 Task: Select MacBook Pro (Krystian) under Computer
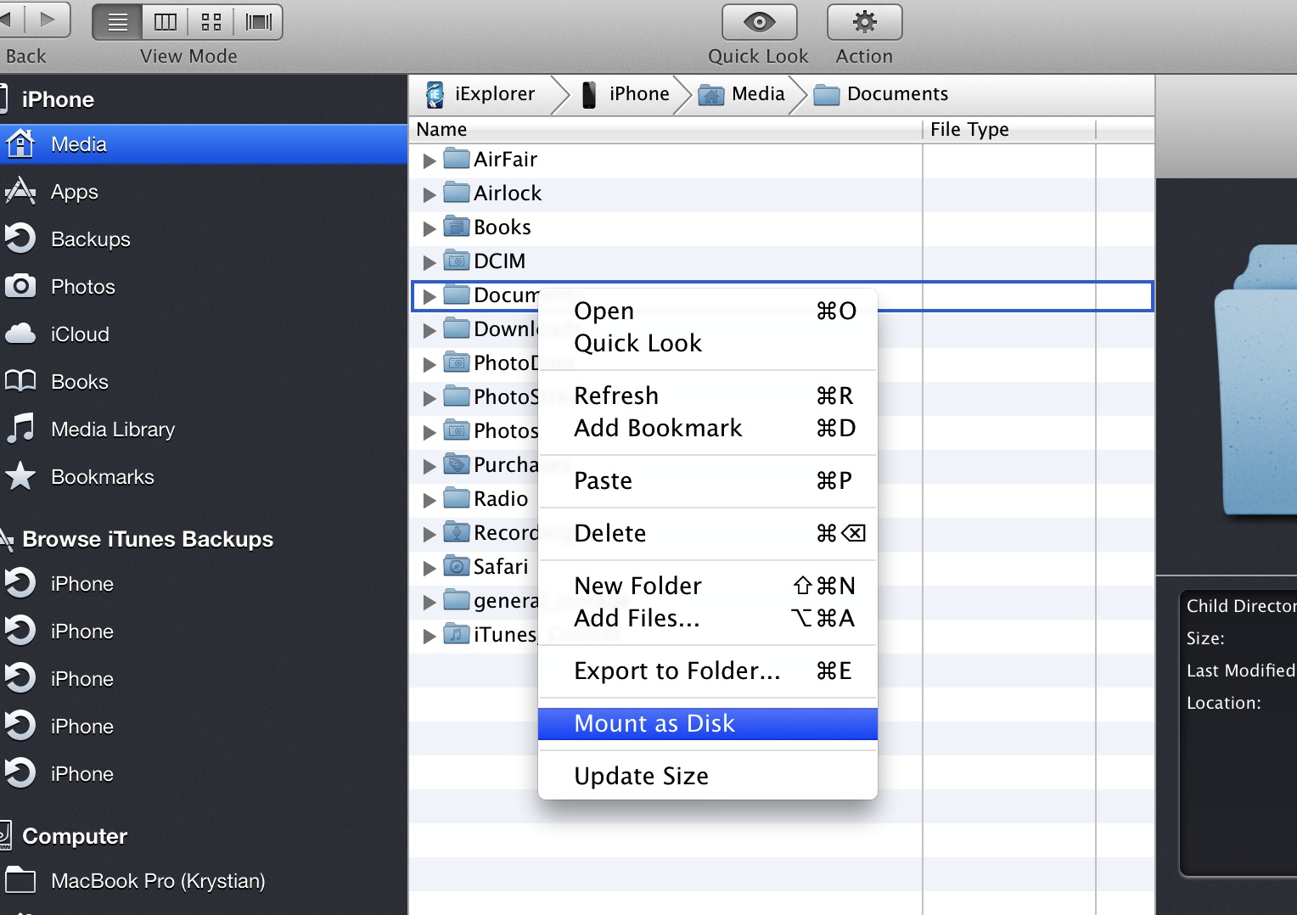pos(157,881)
